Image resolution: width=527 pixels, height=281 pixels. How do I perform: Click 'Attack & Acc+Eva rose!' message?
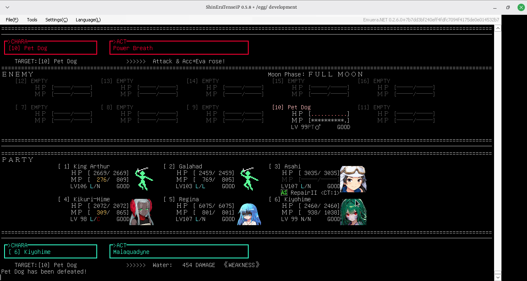(189, 61)
